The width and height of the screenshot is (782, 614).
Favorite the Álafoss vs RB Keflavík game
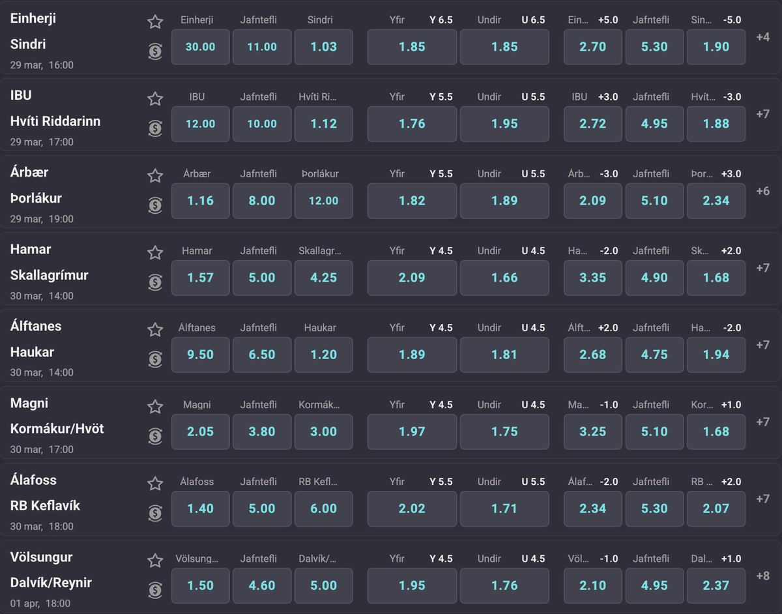(155, 484)
